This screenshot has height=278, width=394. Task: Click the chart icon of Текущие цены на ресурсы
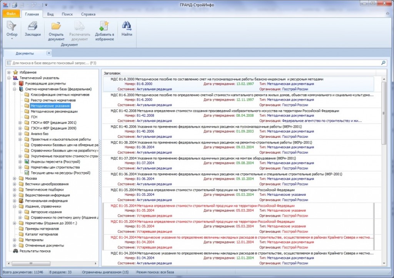pyautogui.click(x=27, y=173)
